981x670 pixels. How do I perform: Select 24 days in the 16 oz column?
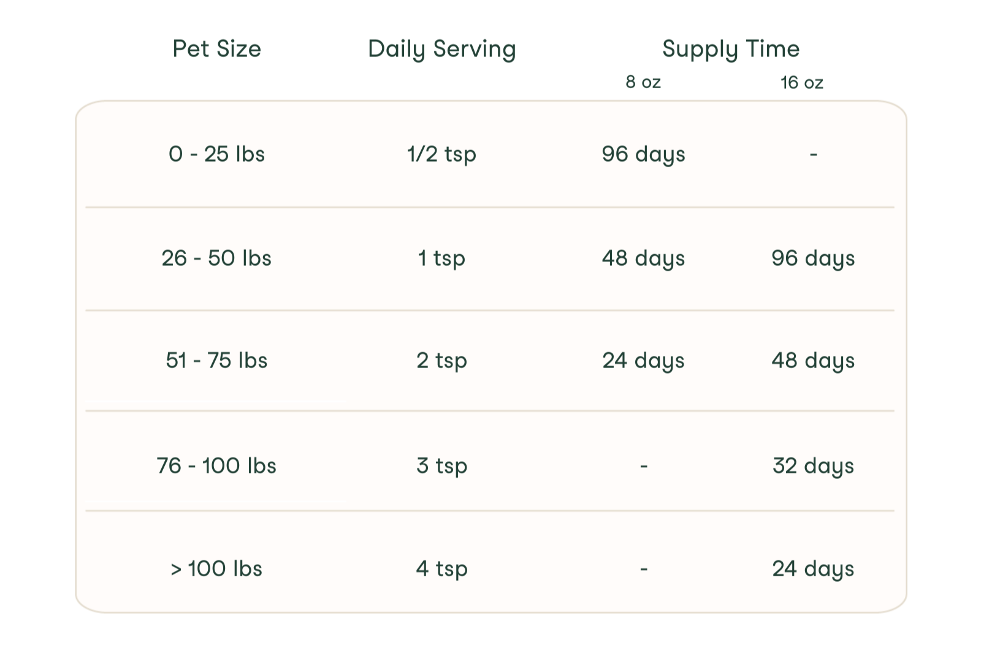click(813, 569)
